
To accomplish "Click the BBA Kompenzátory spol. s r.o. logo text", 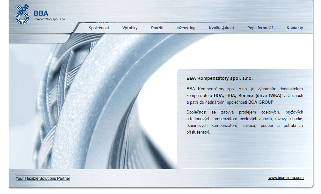I will 49,16.
